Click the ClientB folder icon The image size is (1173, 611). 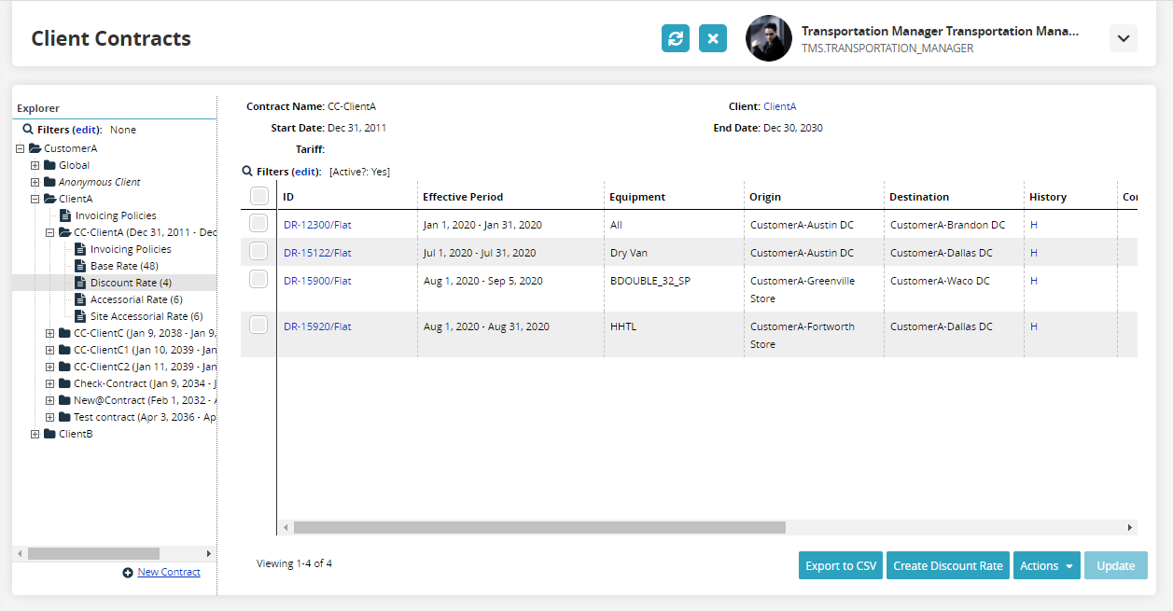tap(49, 434)
